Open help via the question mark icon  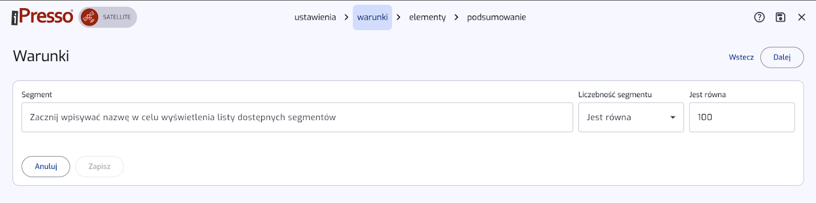(759, 17)
